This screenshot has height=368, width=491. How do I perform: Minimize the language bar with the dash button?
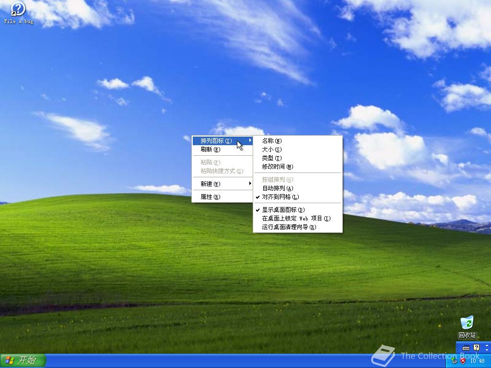[487, 345]
